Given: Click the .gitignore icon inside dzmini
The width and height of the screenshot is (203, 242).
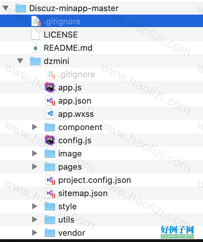Looking at the screenshot, I should (x=50, y=74).
